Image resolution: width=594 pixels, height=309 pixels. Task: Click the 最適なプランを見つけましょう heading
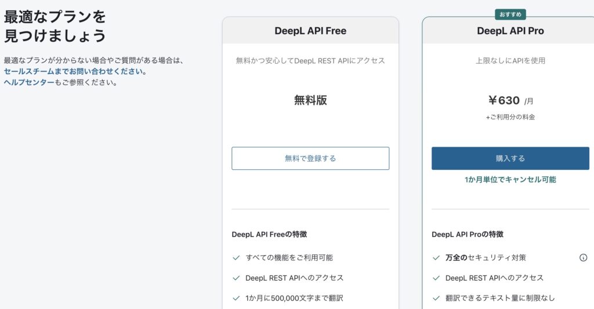pos(55,26)
